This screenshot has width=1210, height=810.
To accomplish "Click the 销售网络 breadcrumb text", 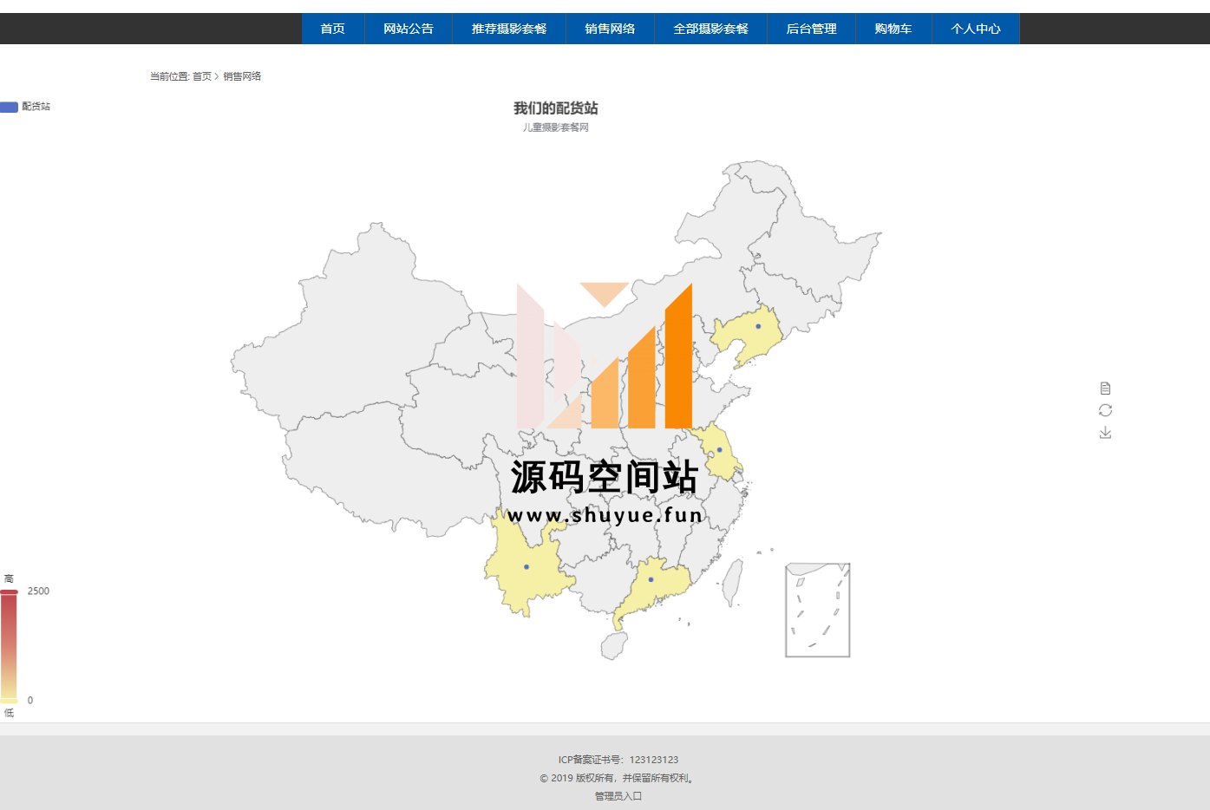I will 242,76.
